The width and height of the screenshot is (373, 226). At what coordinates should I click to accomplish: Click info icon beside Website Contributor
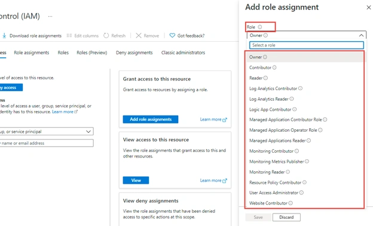[291, 203]
